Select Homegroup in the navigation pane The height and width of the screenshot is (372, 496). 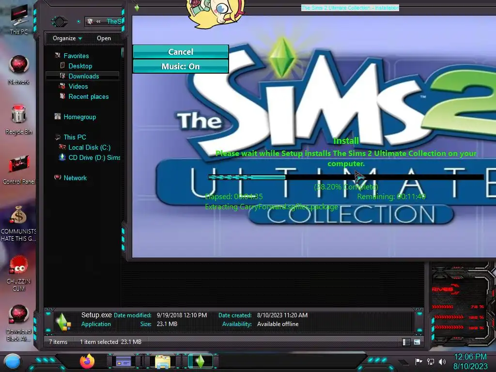(x=80, y=117)
